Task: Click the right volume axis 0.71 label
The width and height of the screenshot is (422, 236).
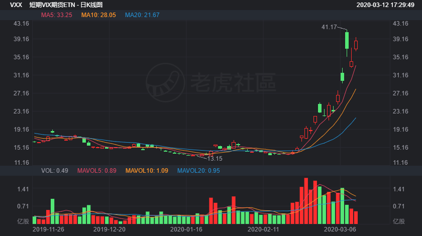Action: (x=398, y=206)
